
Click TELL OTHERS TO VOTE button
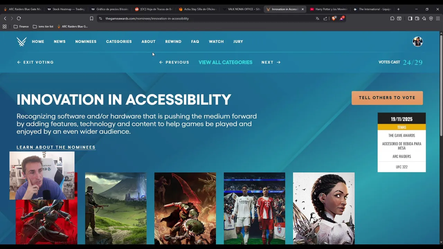[387, 98]
